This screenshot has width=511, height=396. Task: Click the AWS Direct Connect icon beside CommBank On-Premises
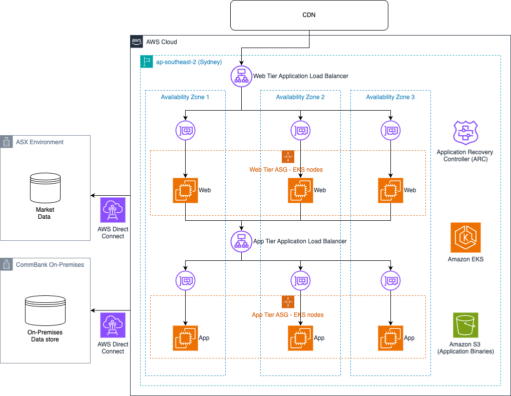113,325
